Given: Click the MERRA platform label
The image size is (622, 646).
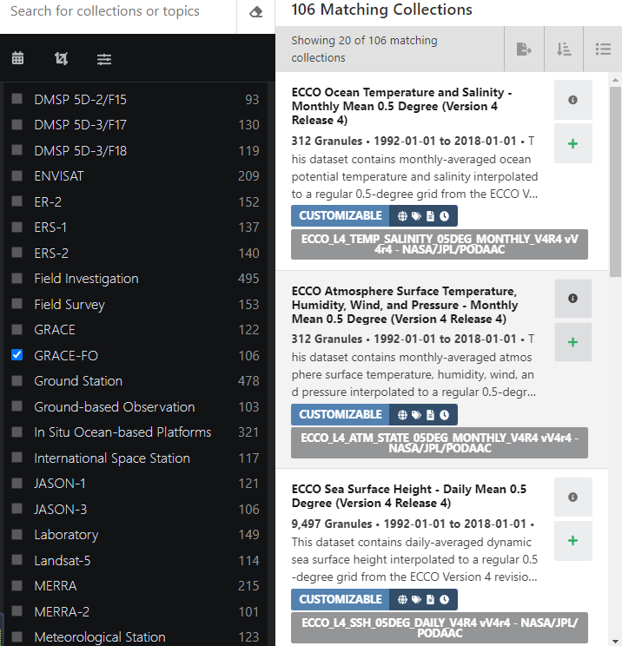Looking at the screenshot, I should click(x=56, y=586).
